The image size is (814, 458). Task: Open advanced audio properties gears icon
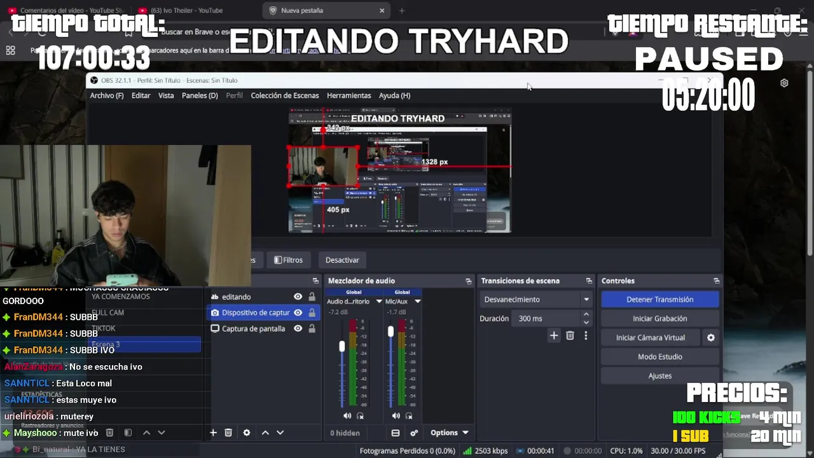[414, 433]
